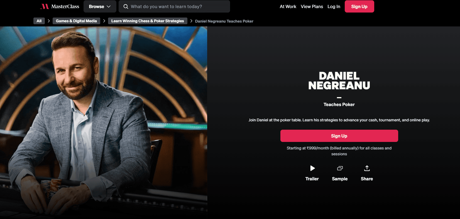The image size is (460, 219).
Task: Open View Plans in top navigation
Action: (312, 6)
